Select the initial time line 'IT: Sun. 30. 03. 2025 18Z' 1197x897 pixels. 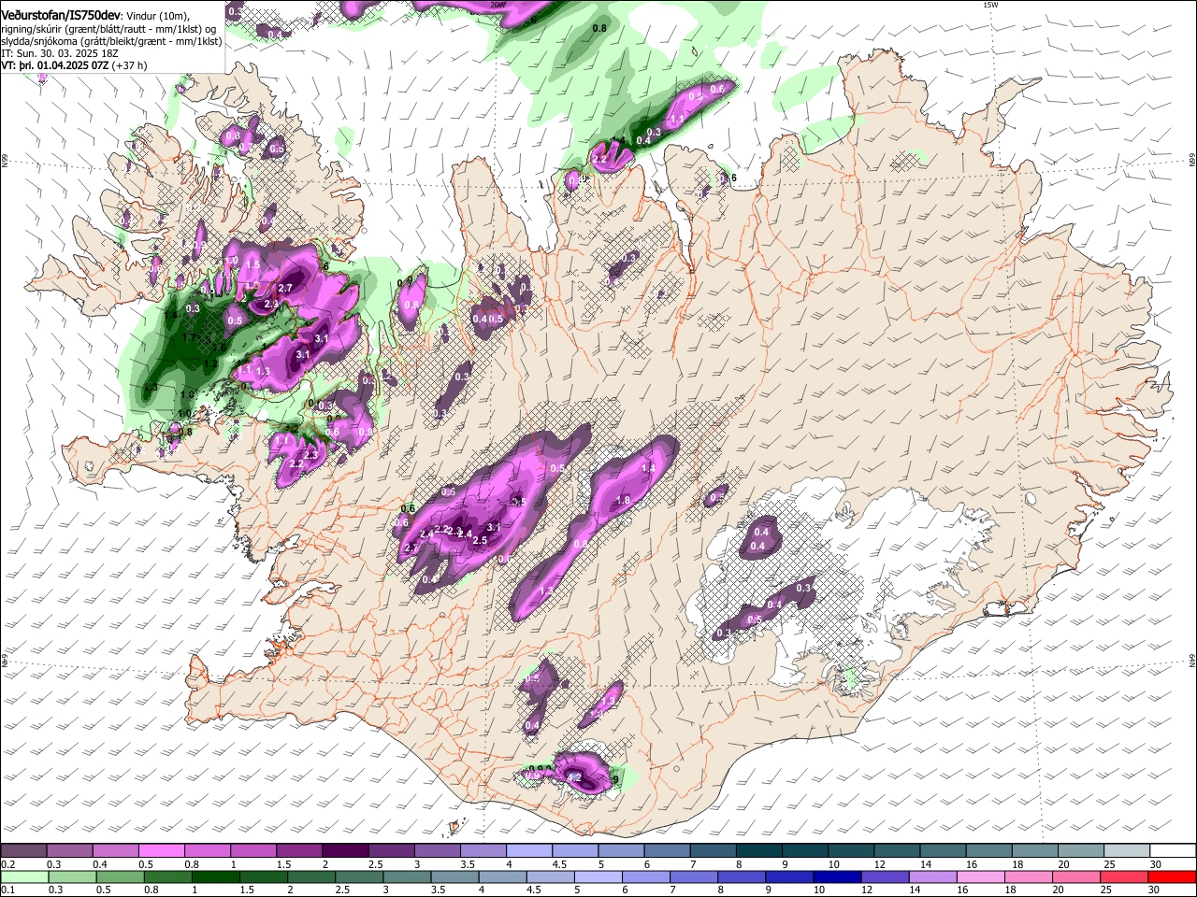point(60,53)
